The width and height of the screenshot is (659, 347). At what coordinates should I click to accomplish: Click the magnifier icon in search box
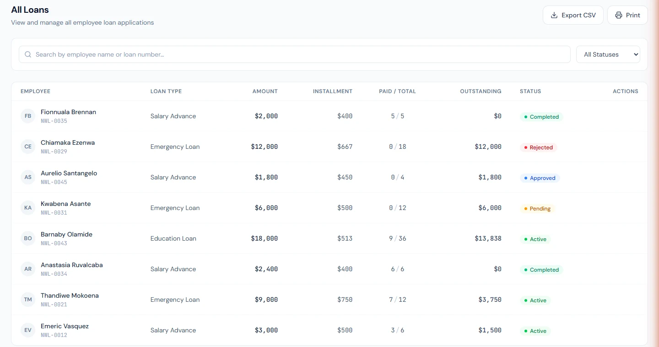28,54
